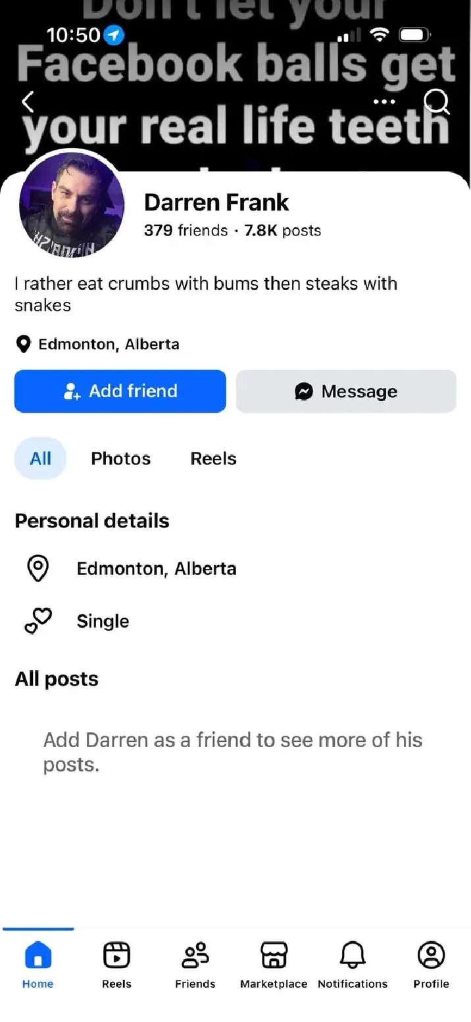Viewport: 471px width, 1022px height.
Task: Open the three-dot more options menu
Action: click(x=384, y=102)
